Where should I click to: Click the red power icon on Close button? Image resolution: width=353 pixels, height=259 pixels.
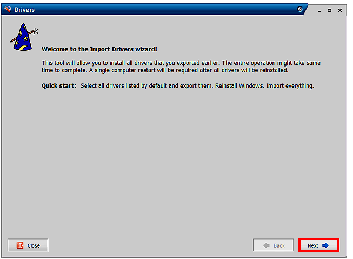click(x=20, y=245)
